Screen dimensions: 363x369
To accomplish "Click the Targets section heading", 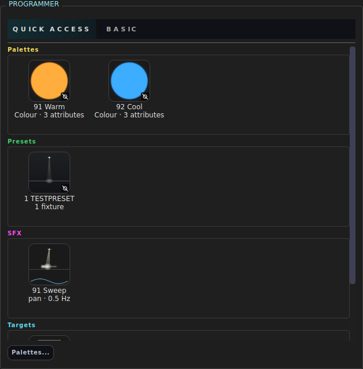I will pyautogui.click(x=21, y=325).
